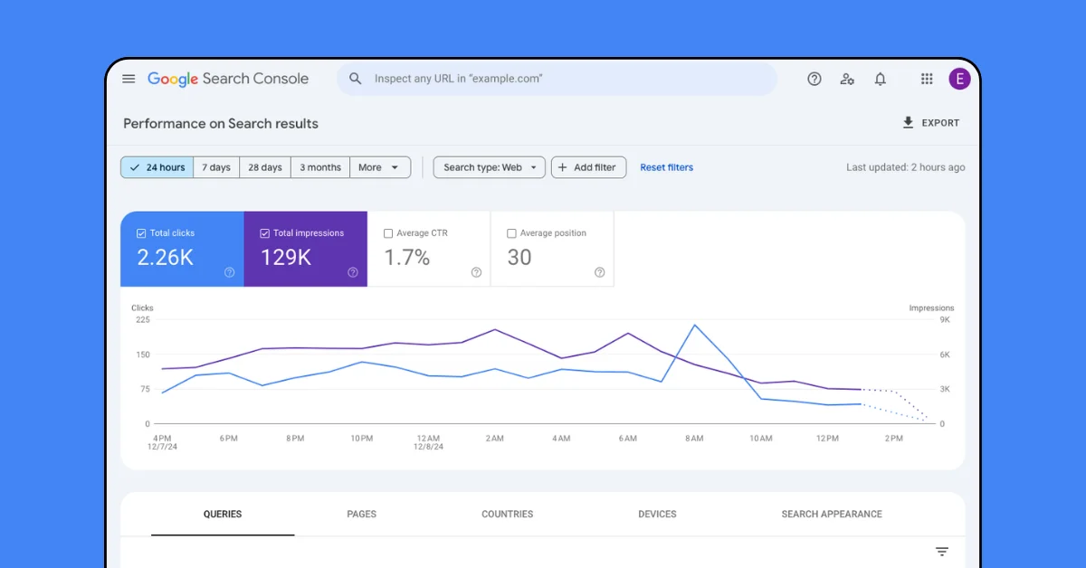Toggle the Total impressions checkbox
Viewport: 1086px width, 568px height.
pyautogui.click(x=264, y=233)
